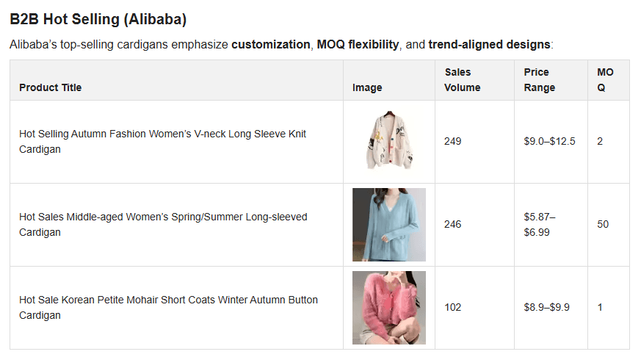Click the sales volume value 246
The width and height of the screenshot is (641, 357).
coord(453,224)
